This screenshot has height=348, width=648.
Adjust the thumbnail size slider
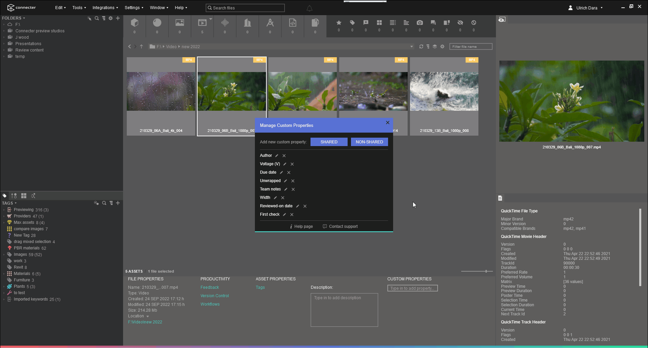(486, 271)
